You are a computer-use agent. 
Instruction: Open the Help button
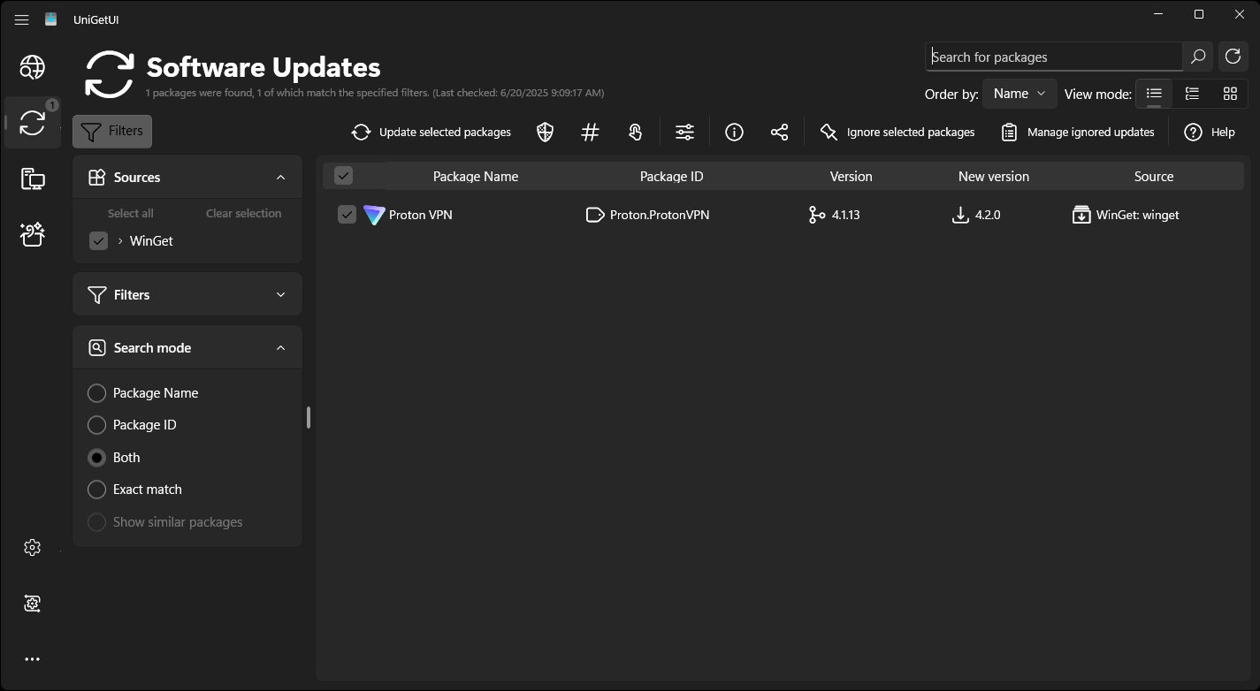[1210, 132]
